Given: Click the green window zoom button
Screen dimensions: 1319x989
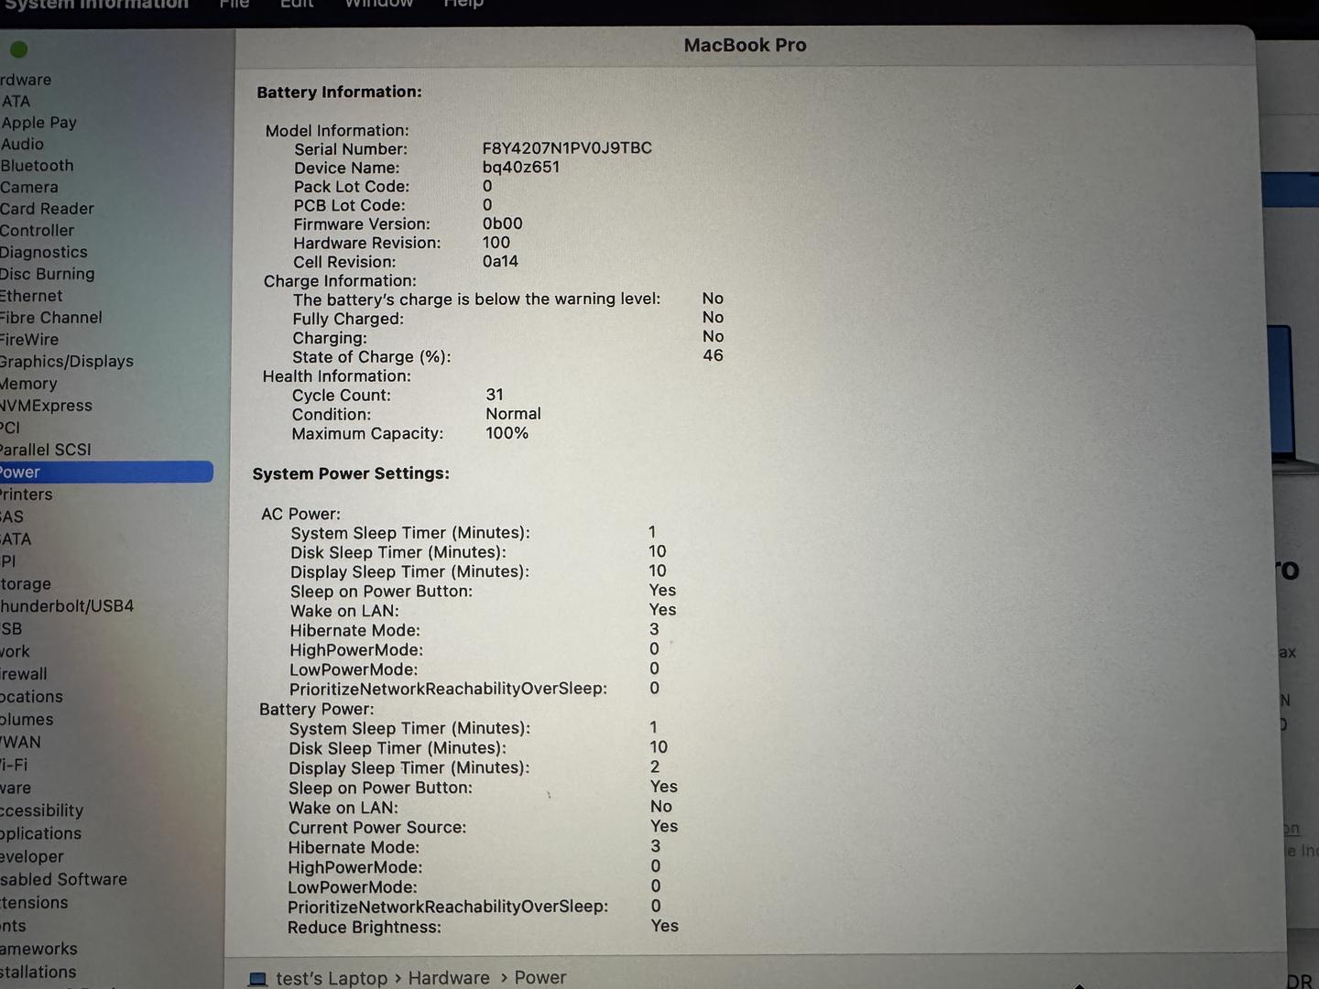Looking at the screenshot, I should 18,49.
